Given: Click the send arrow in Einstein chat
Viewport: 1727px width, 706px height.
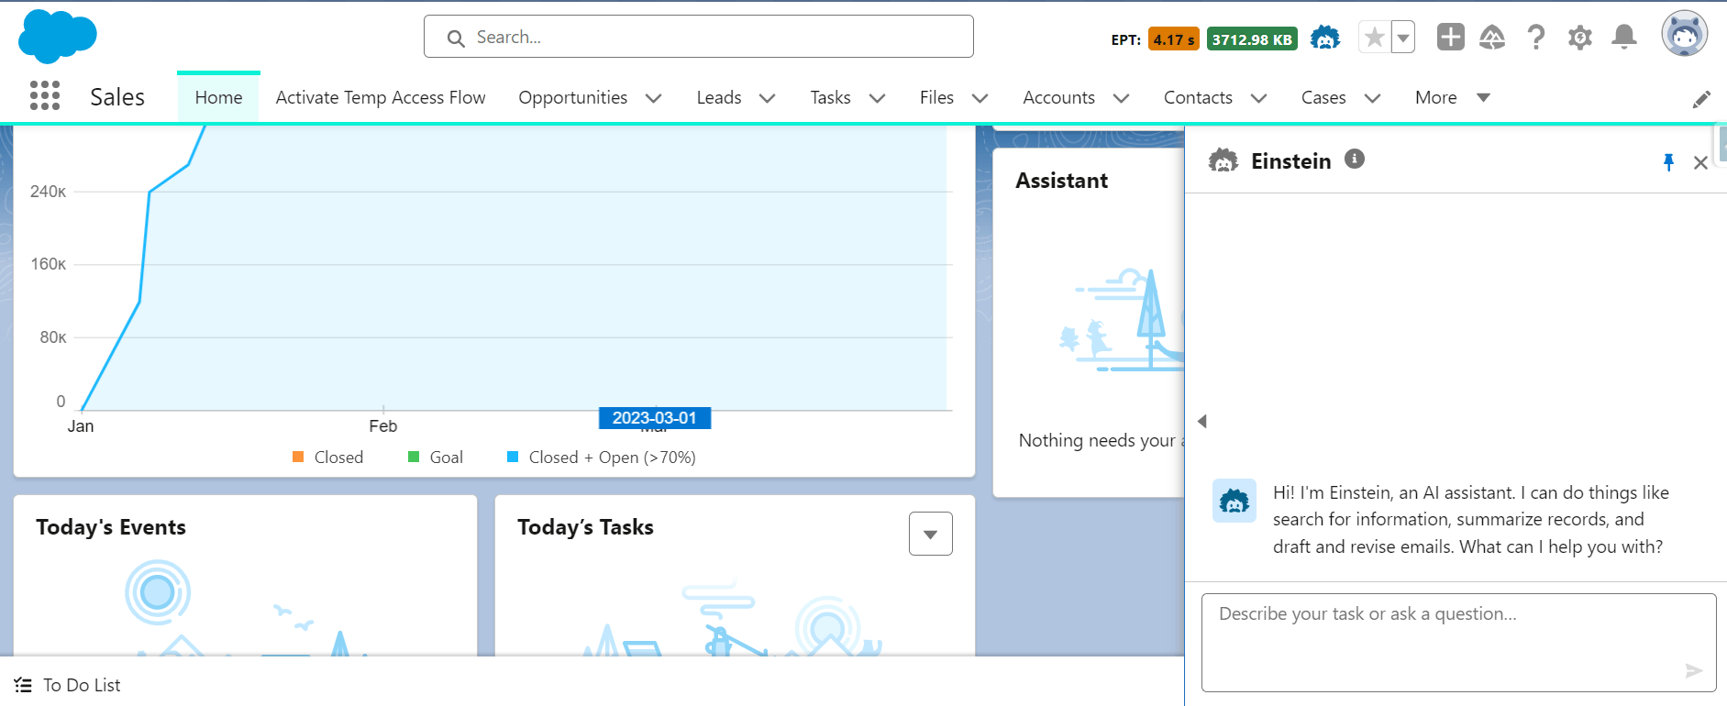Looking at the screenshot, I should pyautogui.click(x=1694, y=671).
